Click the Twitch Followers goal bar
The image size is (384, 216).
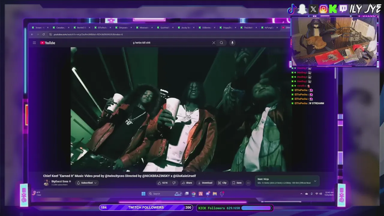[x=146, y=208]
